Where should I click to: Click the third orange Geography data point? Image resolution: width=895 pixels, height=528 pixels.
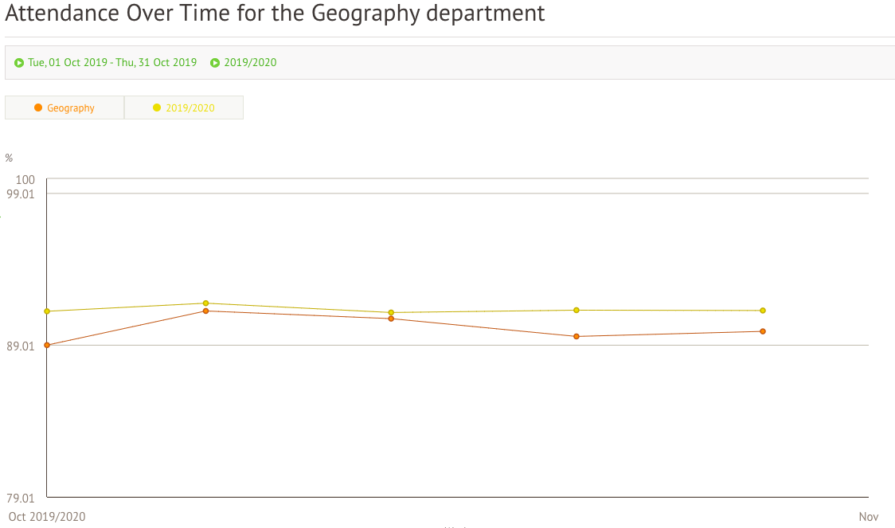(x=391, y=319)
